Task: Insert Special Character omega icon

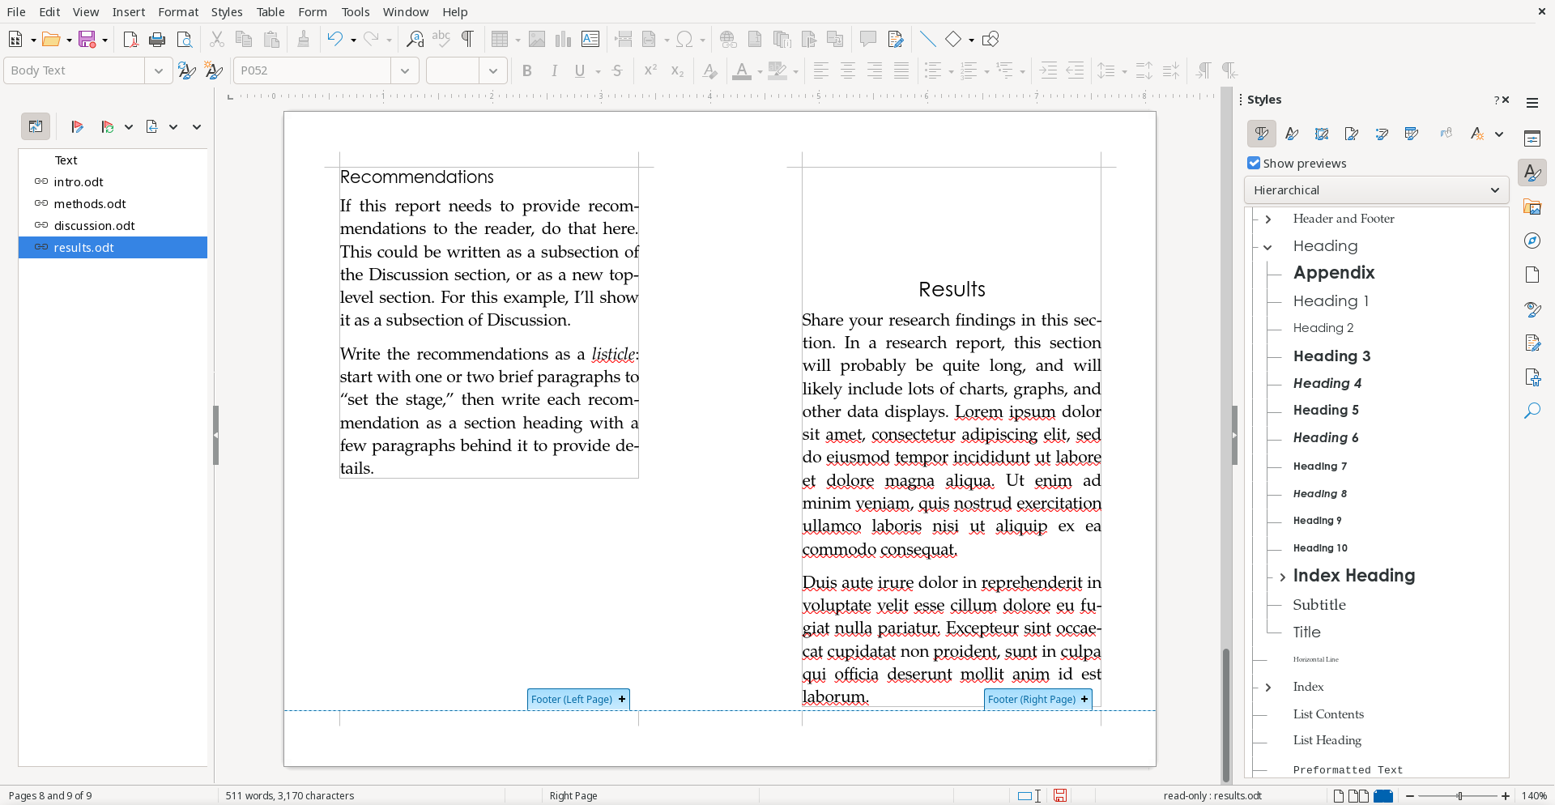Action: (x=685, y=39)
